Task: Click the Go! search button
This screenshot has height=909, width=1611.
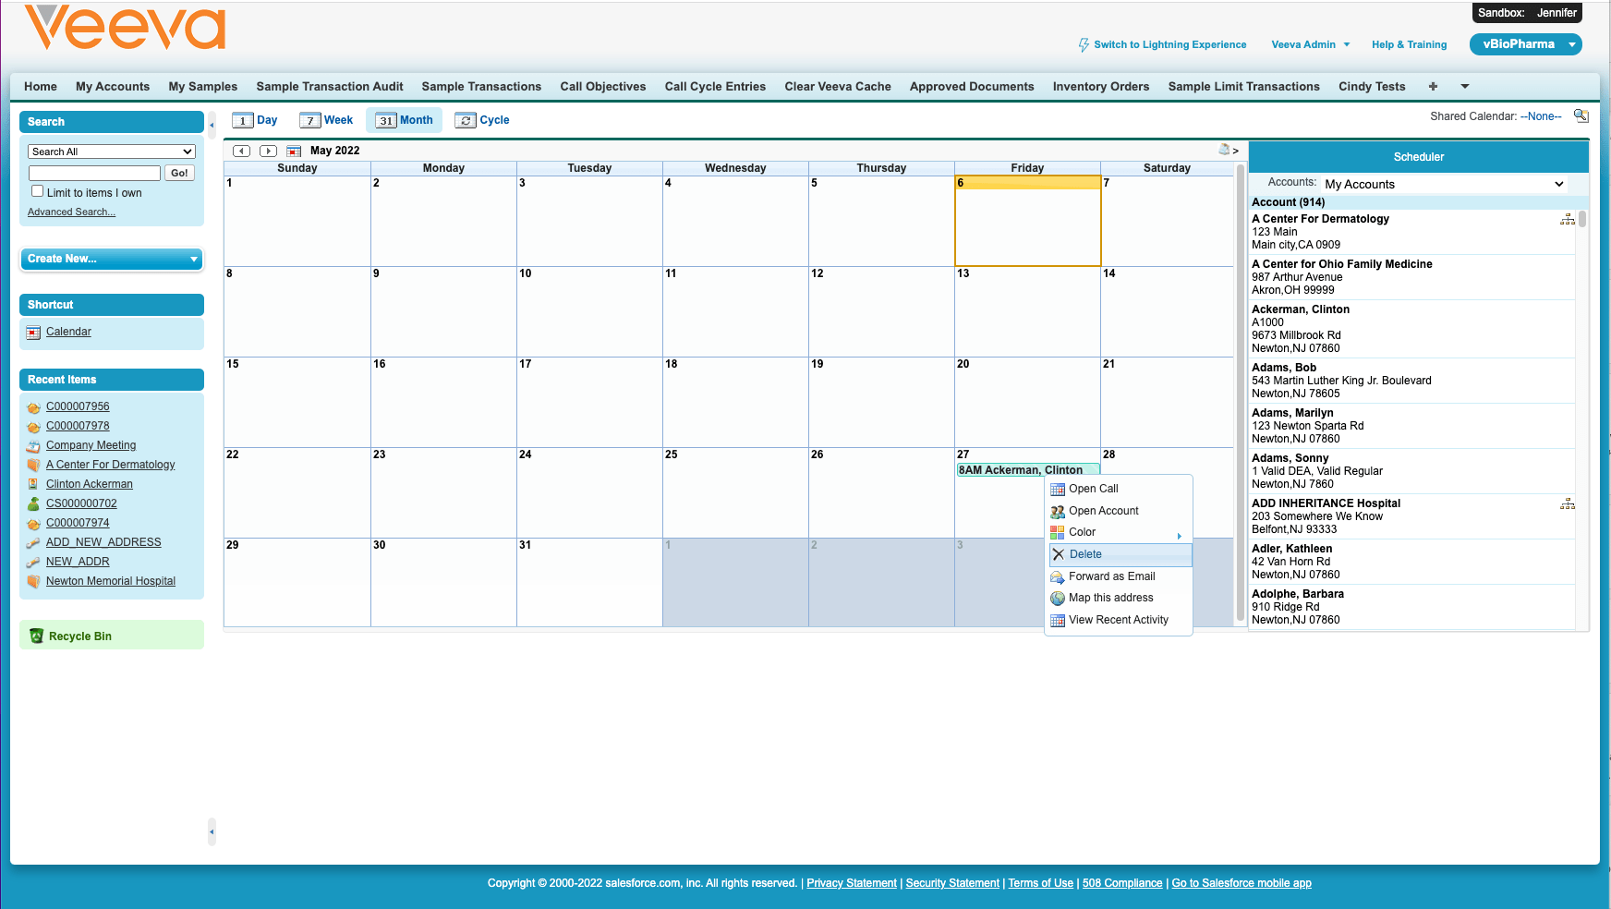Action: 179,172
